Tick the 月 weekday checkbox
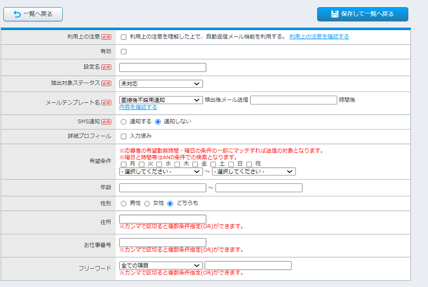This screenshot has width=428, height=287. click(124, 164)
